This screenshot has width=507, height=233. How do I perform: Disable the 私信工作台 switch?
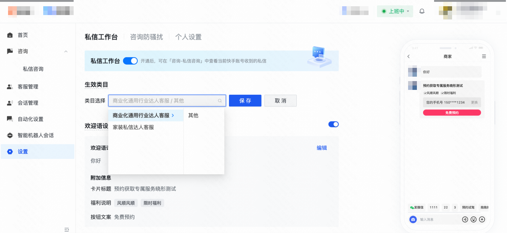coord(130,61)
